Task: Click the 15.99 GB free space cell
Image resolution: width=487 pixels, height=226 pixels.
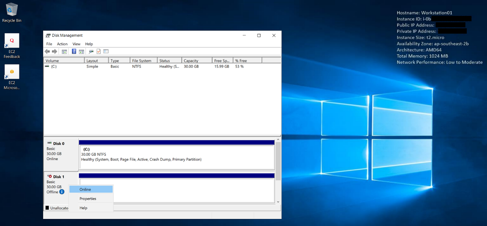Action: pyautogui.click(x=222, y=66)
